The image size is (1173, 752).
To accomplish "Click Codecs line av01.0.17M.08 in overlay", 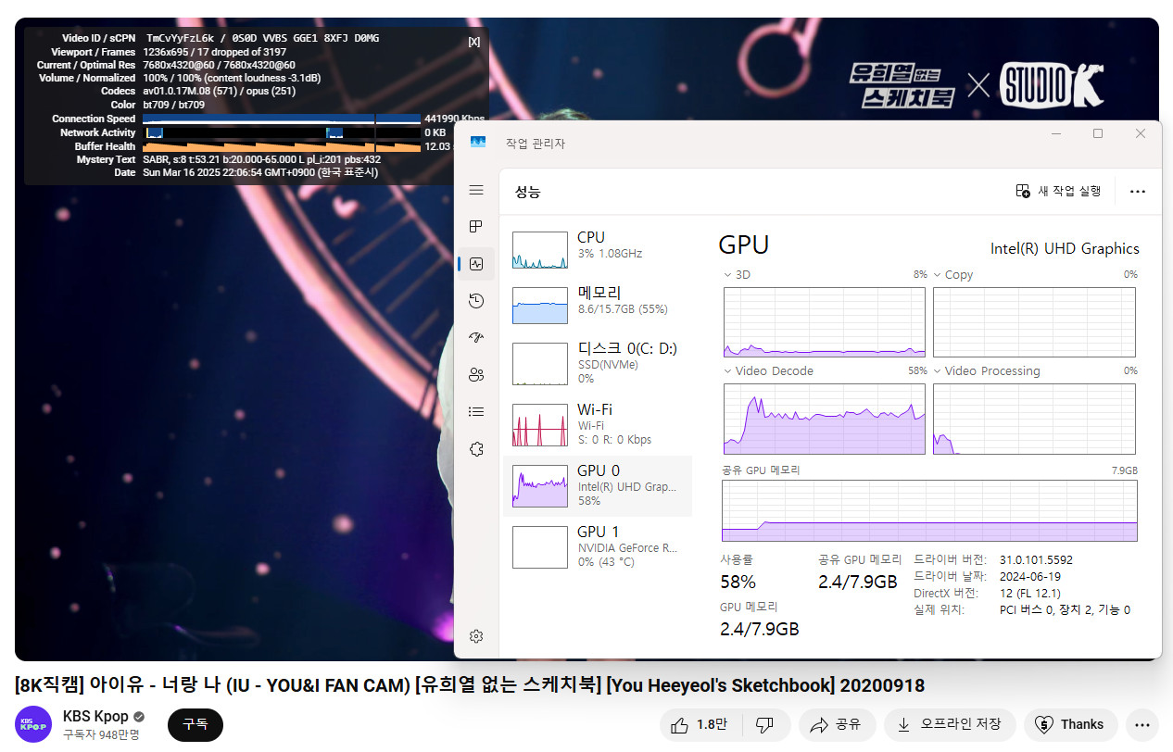I will (x=219, y=92).
